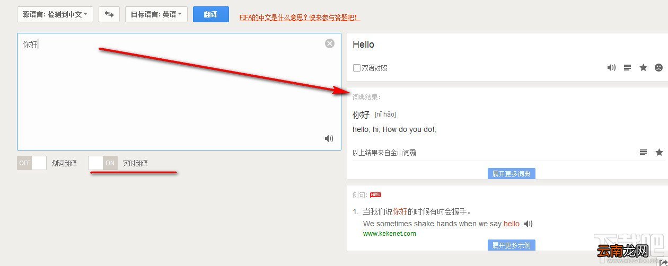Screen dimensions: 668x266
Task: Toggle the 划词翻译 switch on
Action: [x=32, y=163]
